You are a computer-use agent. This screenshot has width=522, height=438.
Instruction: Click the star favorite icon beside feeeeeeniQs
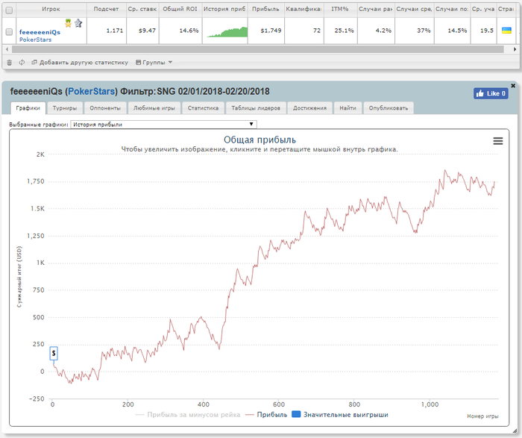click(x=78, y=23)
